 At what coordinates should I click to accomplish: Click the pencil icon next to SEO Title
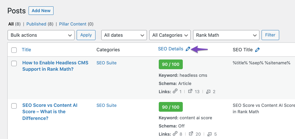click(257, 50)
